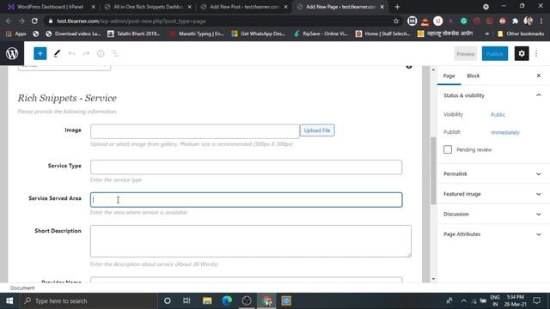Viewport: 550px width, 309px height.
Task: Click the WordPress logo icon
Action: (x=12, y=53)
